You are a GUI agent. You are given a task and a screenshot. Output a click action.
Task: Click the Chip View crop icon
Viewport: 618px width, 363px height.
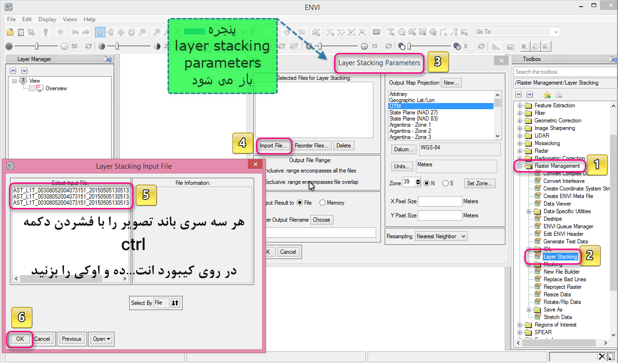(31, 32)
